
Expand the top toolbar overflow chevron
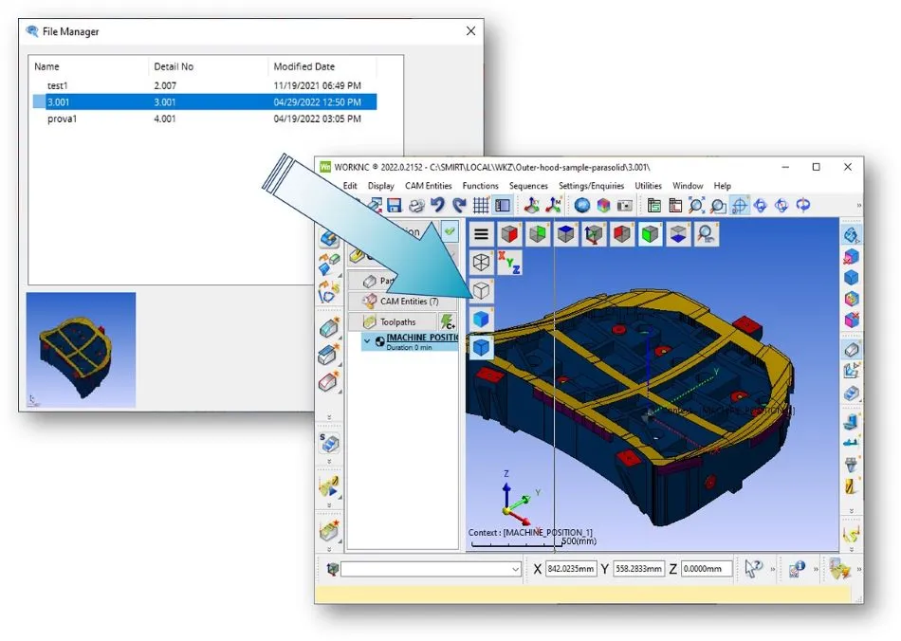pyautogui.click(x=859, y=205)
